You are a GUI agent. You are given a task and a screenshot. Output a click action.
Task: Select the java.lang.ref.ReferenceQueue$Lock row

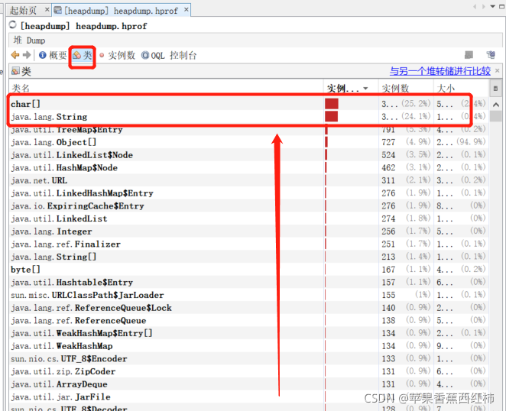tap(248, 308)
